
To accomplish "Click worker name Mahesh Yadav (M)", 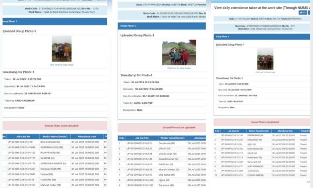I will (51, 185).
